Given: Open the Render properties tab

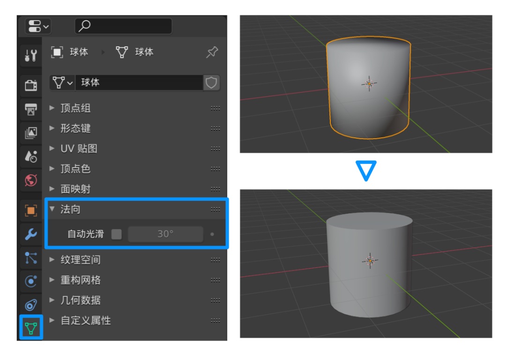Looking at the screenshot, I should tap(31, 86).
